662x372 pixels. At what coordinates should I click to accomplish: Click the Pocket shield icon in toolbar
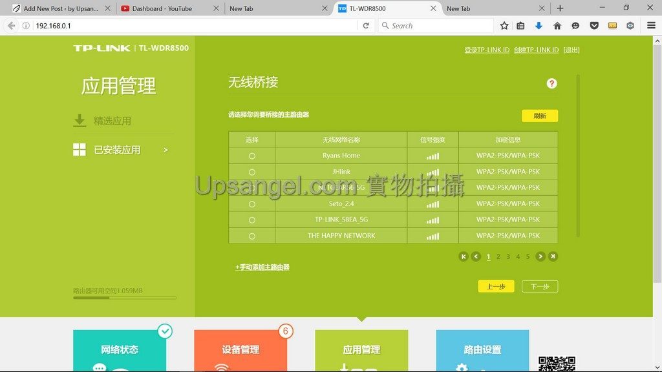point(594,26)
